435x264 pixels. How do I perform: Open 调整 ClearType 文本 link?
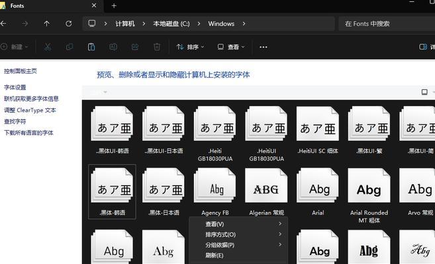click(x=30, y=110)
